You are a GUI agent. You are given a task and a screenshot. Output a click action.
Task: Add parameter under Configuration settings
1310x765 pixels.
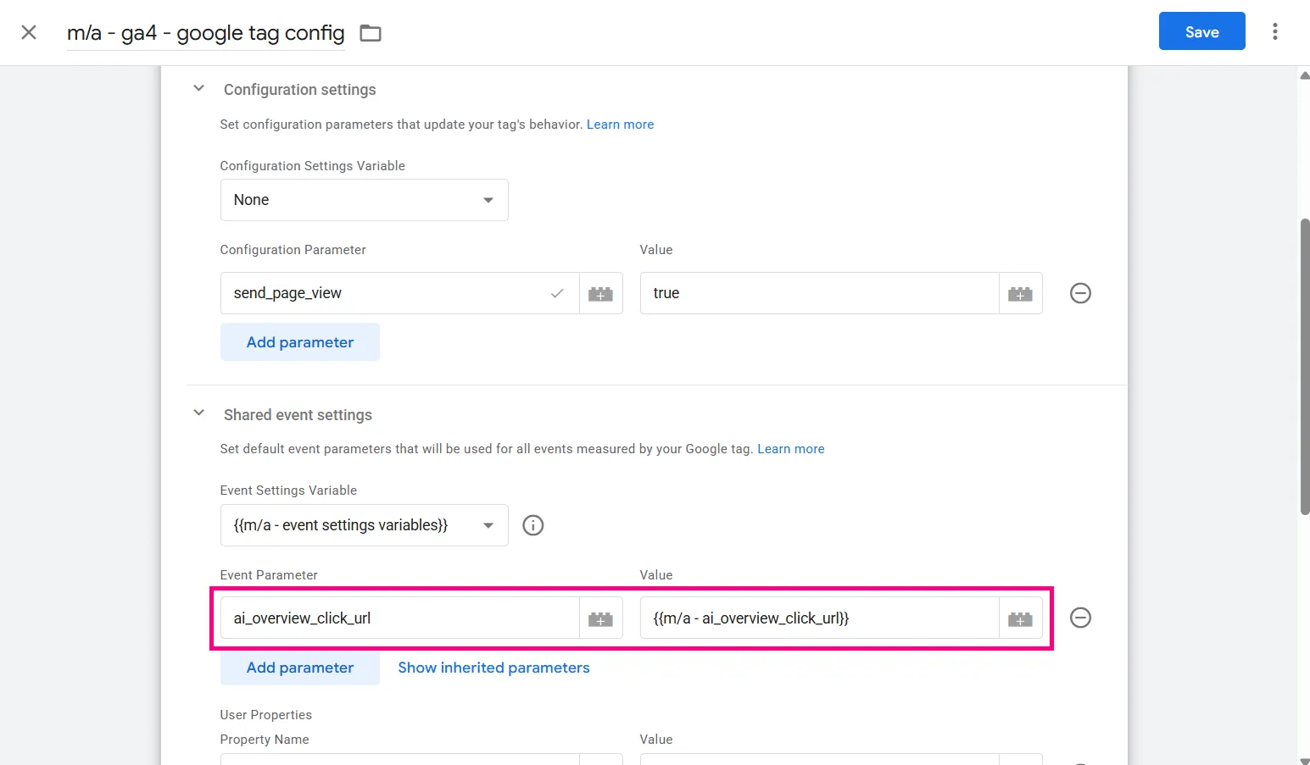300,342
